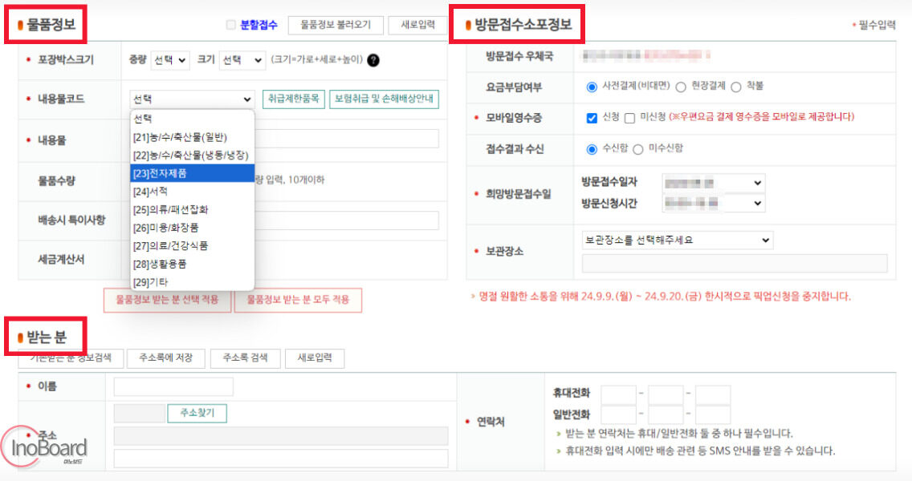
Task: Focus the detailed address bottom field
Action: click(281, 459)
